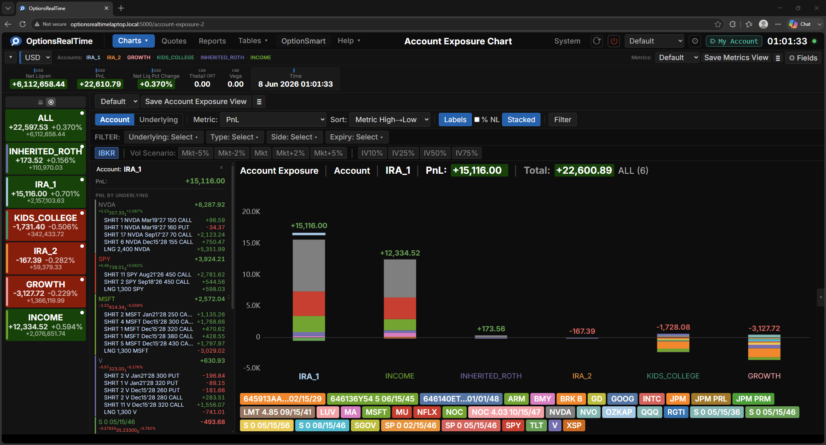
Task: Toggle the IBKR vol source button
Action: (x=106, y=153)
